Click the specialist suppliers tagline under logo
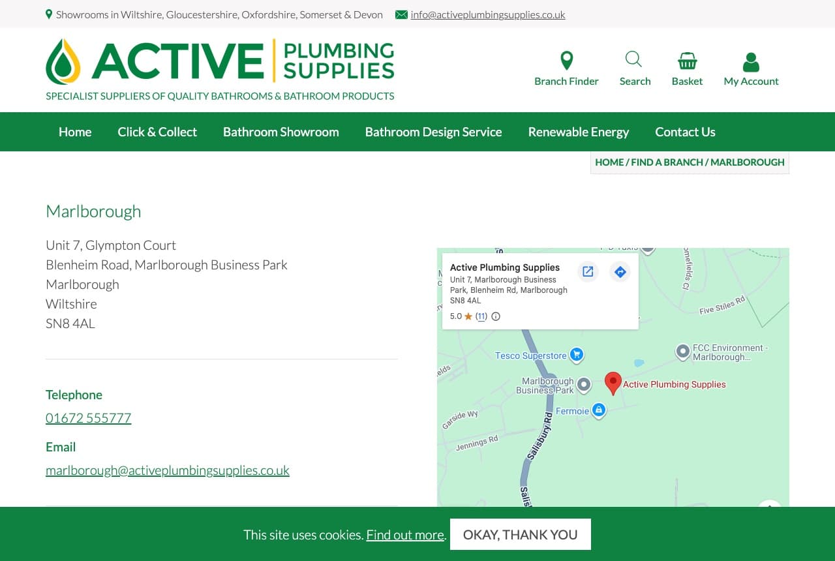The image size is (835, 561). point(220,96)
